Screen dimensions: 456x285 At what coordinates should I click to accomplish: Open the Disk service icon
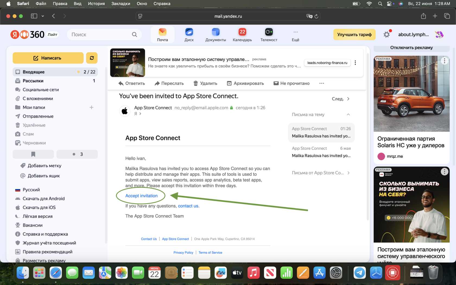click(x=189, y=35)
